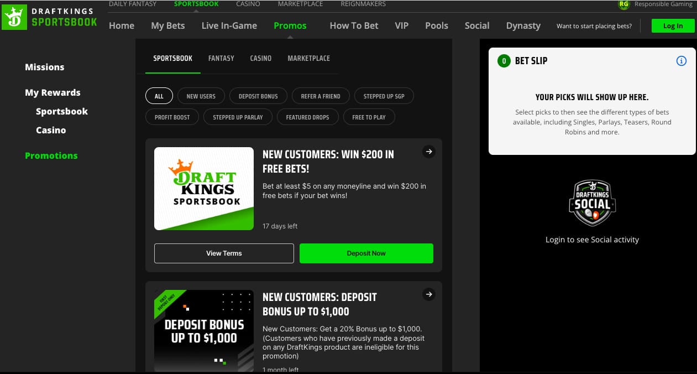Viewport: 697px width, 374px height.
Task: Click 'Your picks will show up here' text
Action: 592,97
